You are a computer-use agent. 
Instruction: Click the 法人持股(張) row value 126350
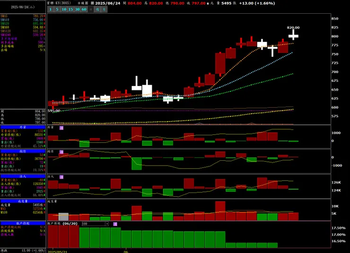click(x=38, y=184)
